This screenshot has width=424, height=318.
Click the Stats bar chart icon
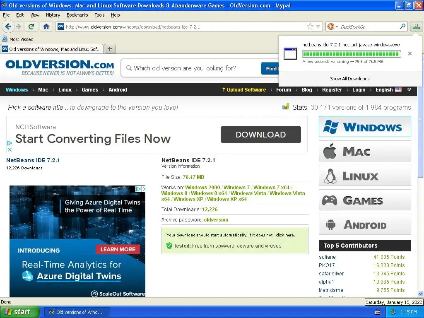(x=286, y=107)
